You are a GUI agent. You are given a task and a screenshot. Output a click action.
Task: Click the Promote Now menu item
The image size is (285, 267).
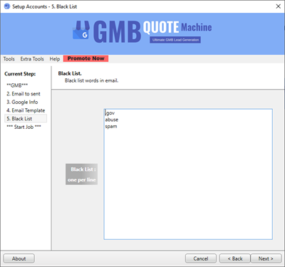click(x=85, y=58)
